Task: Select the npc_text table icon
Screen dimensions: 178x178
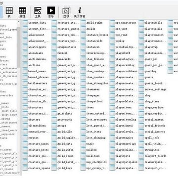Action: (x=112, y=29)
